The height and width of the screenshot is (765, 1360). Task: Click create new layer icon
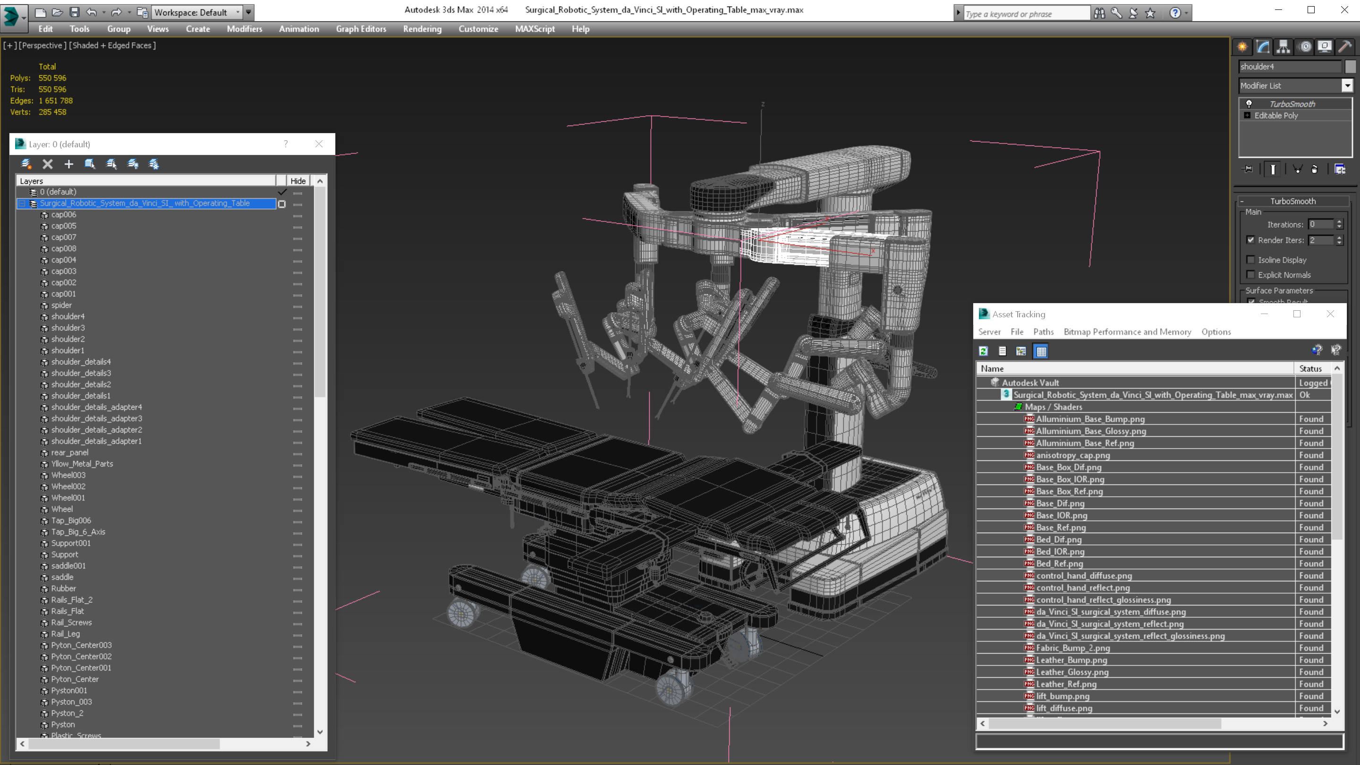coord(26,164)
